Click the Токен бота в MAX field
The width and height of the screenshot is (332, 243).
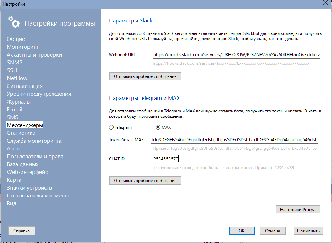pos(234,139)
